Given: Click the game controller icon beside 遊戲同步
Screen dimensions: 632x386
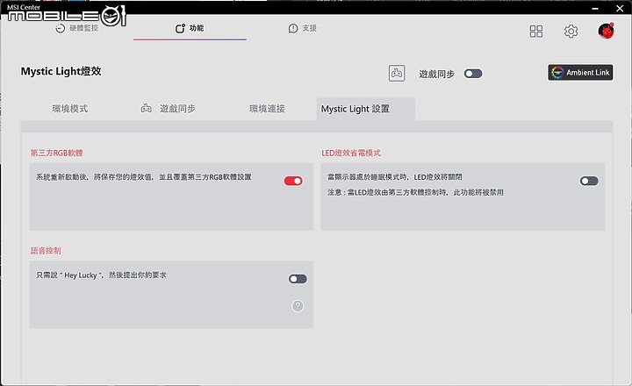Looking at the screenshot, I should [397, 74].
